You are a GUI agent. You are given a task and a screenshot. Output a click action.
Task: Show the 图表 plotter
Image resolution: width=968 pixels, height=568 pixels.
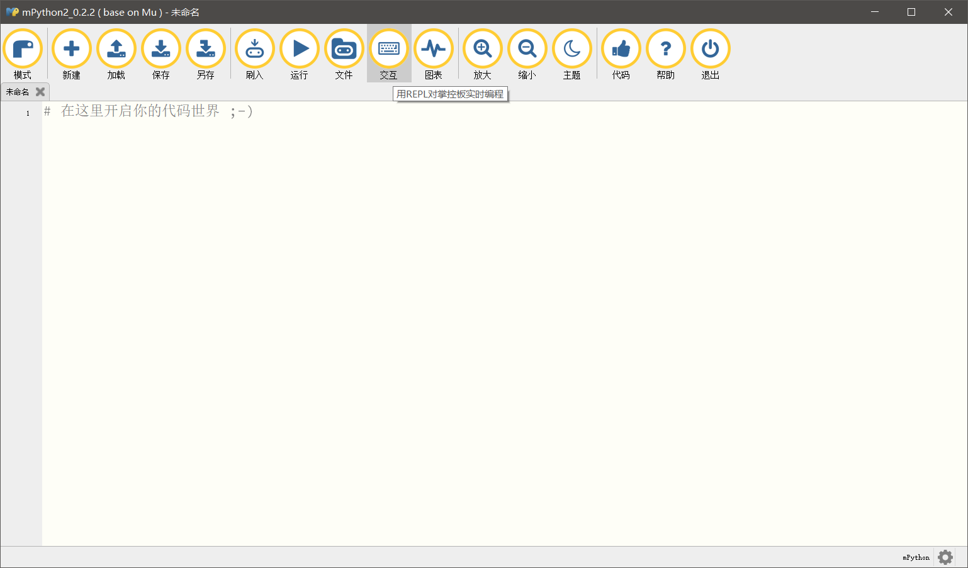click(434, 54)
